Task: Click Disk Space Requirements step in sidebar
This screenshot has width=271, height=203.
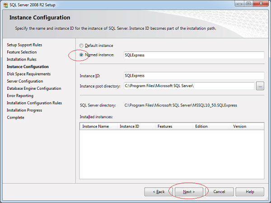Action: tap(29, 74)
